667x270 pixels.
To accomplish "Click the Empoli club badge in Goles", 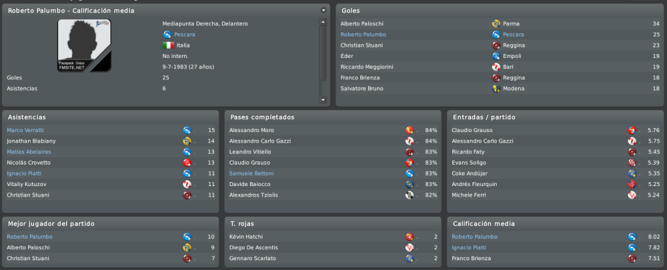I will click(x=495, y=56).
